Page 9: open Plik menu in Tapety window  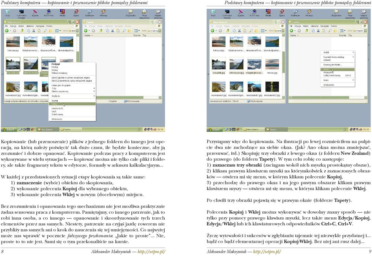(x=291, y=26)
